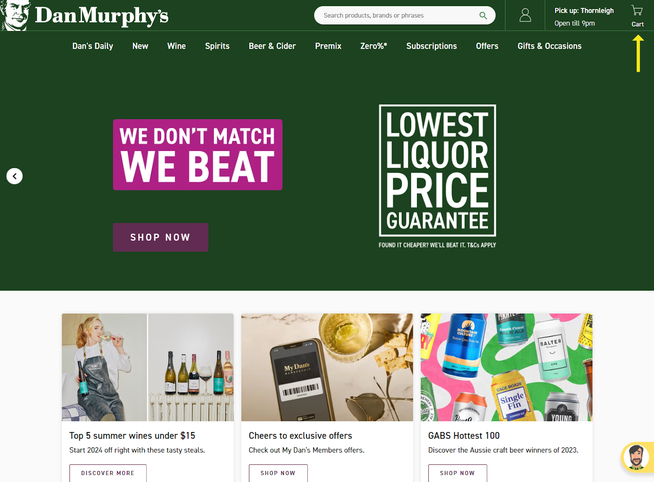The image size is (654, 482).
Task: Open the My Dan's membership phone thumbnail
Action: [x=327, y=367]
